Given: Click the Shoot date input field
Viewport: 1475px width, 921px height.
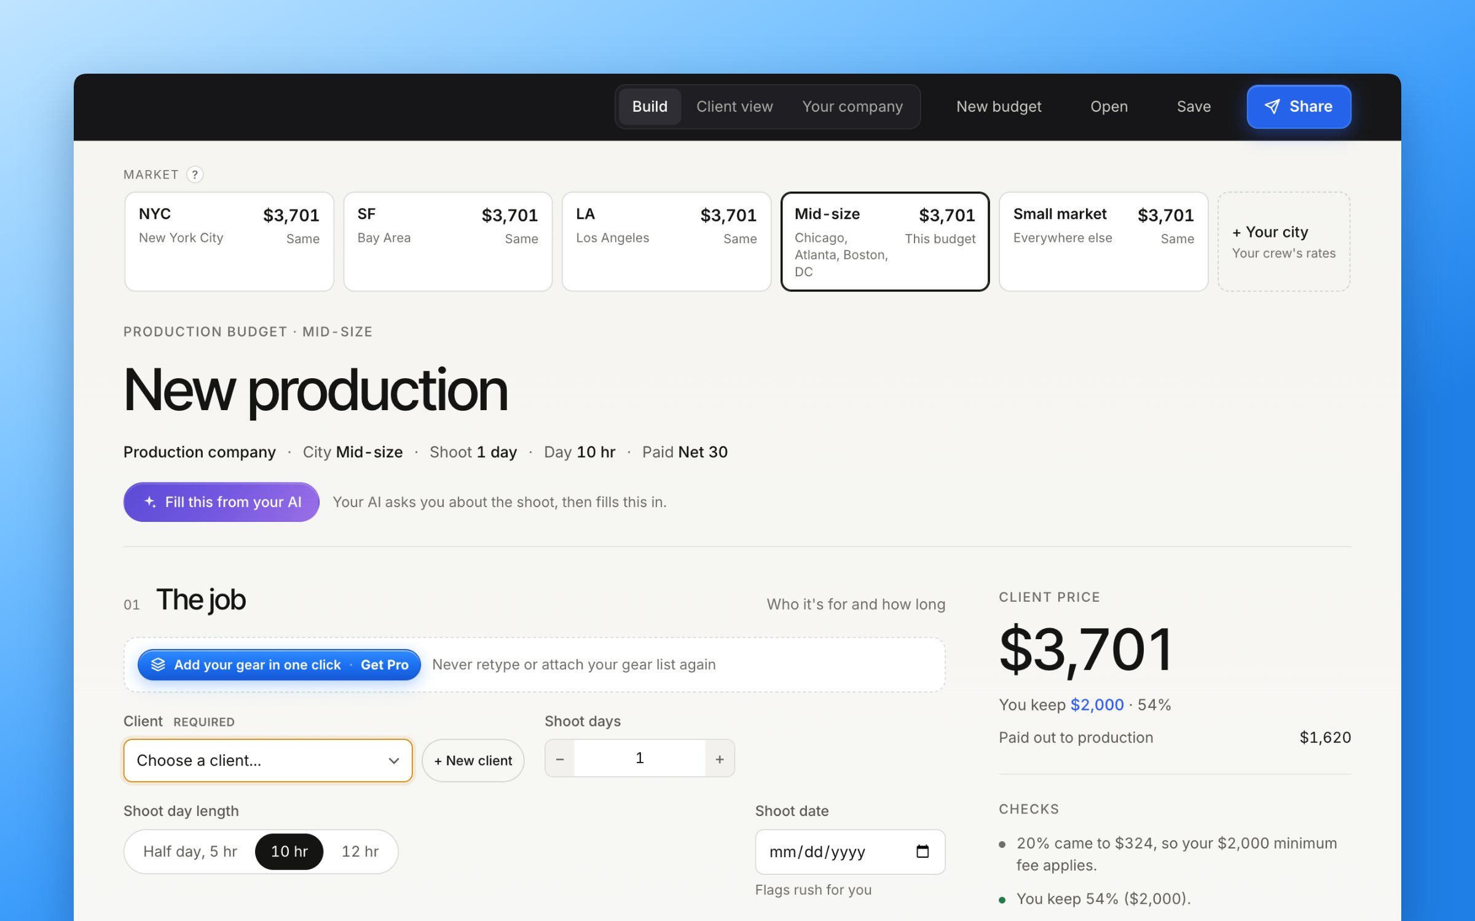Looking at the screenshot, I should coord(850,852).
